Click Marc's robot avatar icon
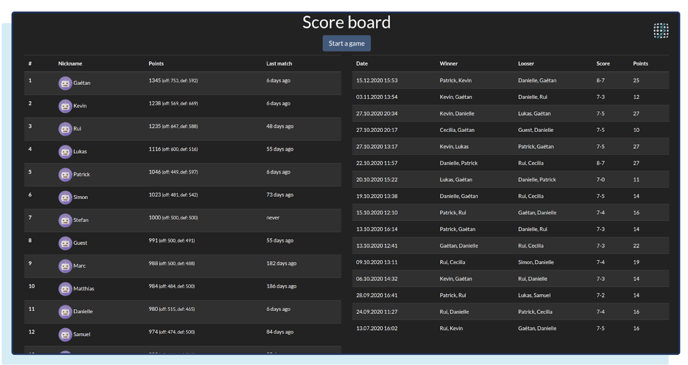The image size is (688, 365). pos(65,266)
